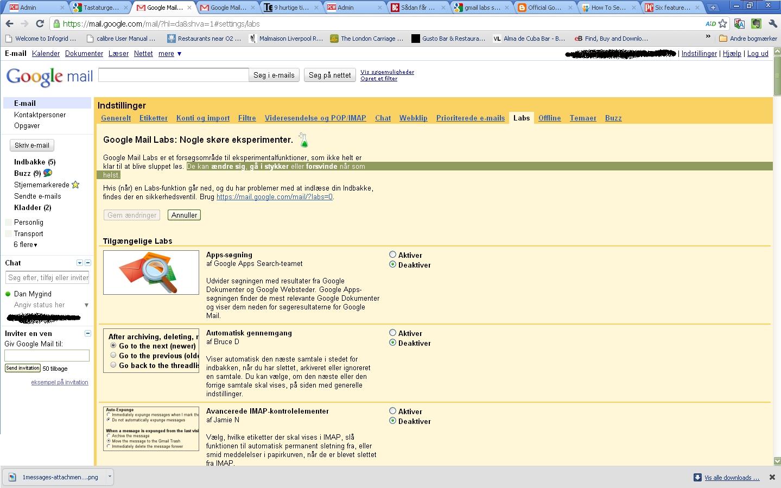This screenshot has height=488, width=781.
Task: Open the Konti og import tab
Action: coord(203,118)
